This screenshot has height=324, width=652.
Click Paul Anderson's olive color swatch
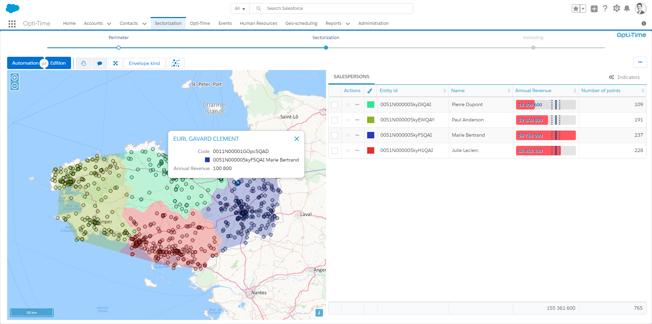click(x=371, y=120)
